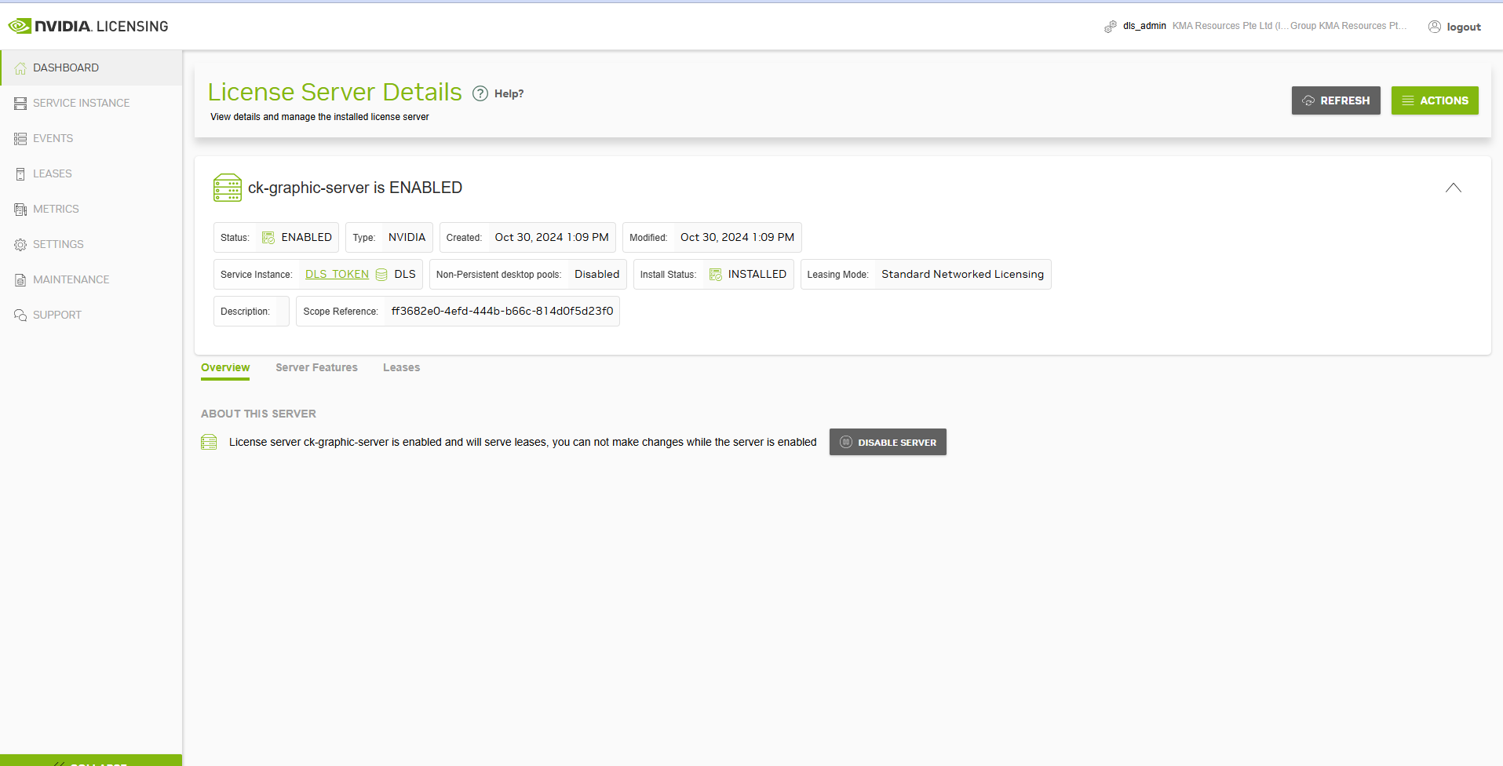The width and height of the screenshot is (1503, 766).
Task: Click the Refresh button
Action: (1336, 100)
